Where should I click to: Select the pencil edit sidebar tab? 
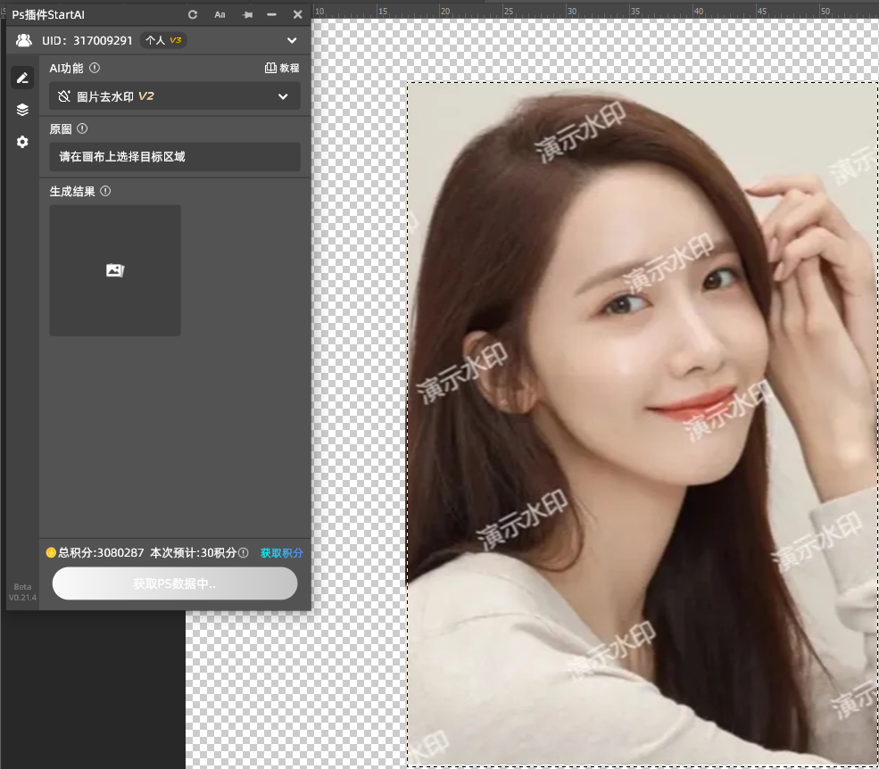[22, 79]
